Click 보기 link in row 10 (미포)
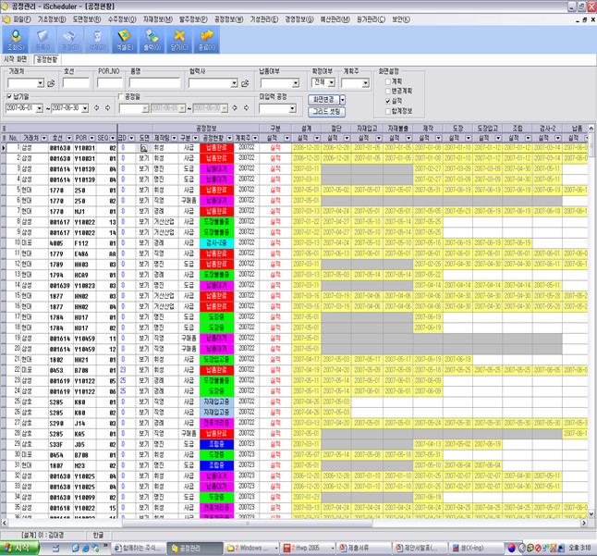This screenshot has height=556, width=597. click(x=144, y=242)
